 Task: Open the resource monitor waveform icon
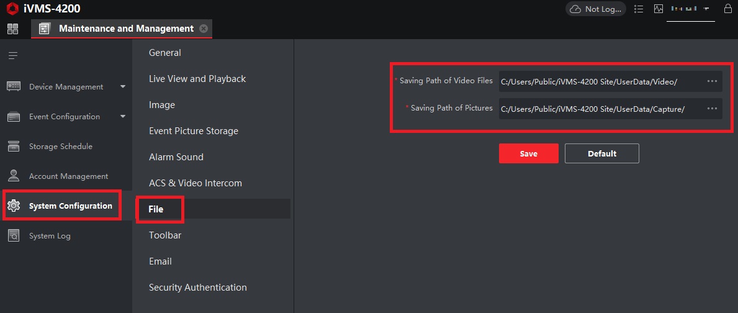tap(659, 9)
